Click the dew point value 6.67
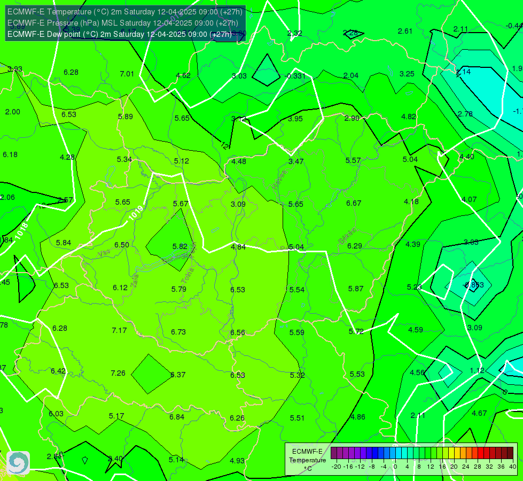The width and height of the screenshot is (523, 481). [354, 203]
